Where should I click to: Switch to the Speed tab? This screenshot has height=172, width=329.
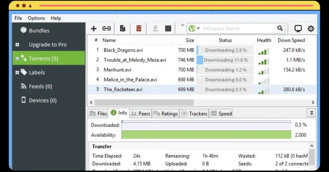(221, 114)
